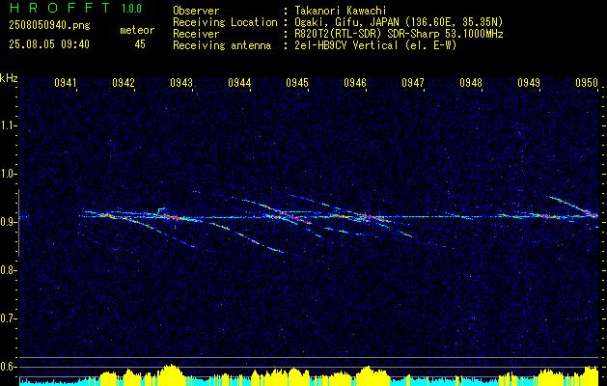Click the kHz axis unit label

tap(9, 78)
